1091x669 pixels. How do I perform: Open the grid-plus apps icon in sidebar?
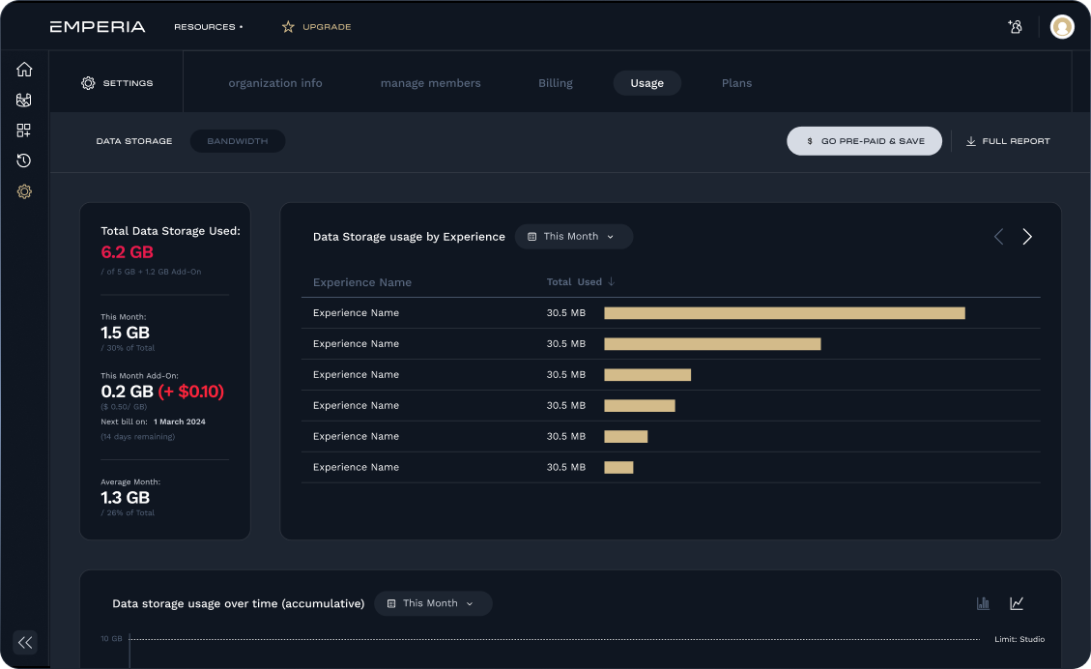(x=24, y=131)
